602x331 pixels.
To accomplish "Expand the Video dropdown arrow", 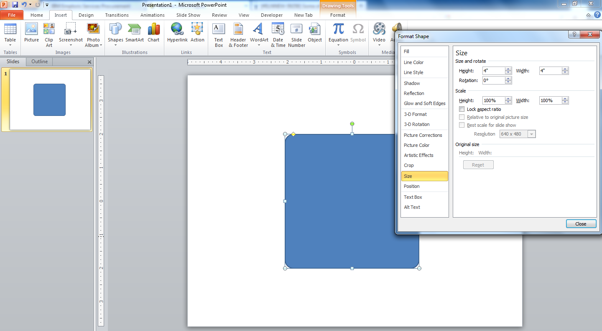I will tap(379, 45).
